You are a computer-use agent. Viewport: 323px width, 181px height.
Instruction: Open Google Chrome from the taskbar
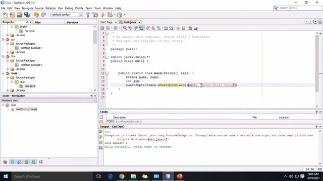click(x=122, y=176)
